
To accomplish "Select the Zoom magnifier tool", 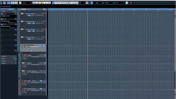I will [x=64, y=3].
